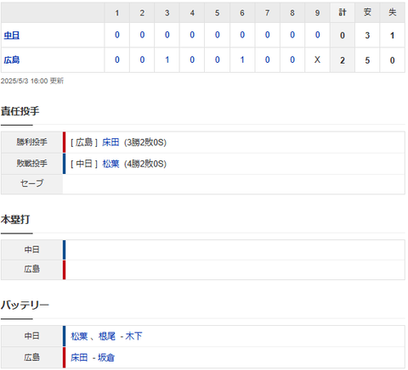Select the 計 column header
Viewport: 408px width, 370px height.
point(343,13)
